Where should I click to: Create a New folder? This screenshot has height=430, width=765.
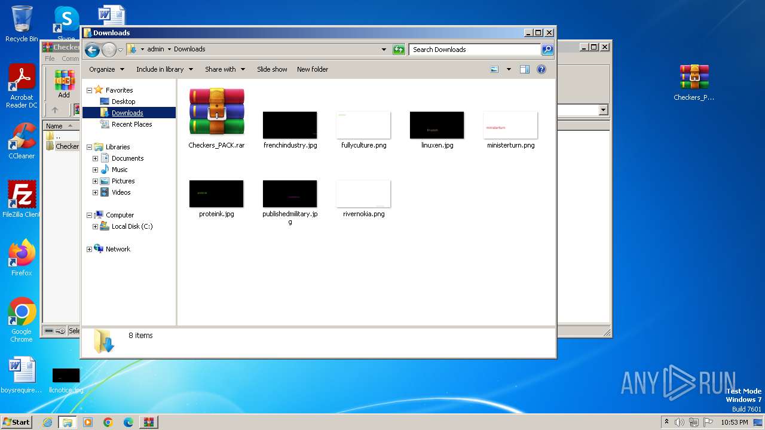(313, 69)
